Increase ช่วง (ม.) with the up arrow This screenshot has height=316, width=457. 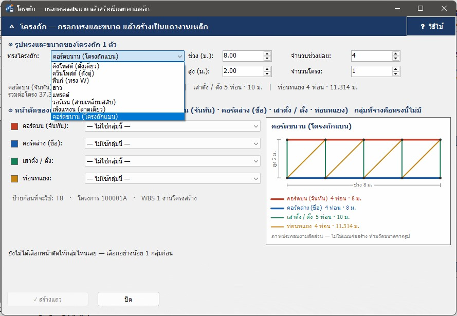[267, 53]
